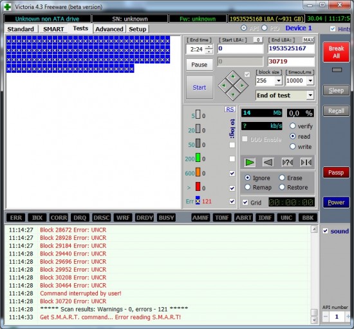Select the random seek scan icon
The height and width of the screenshot is (329, 354).
point(288,162)
